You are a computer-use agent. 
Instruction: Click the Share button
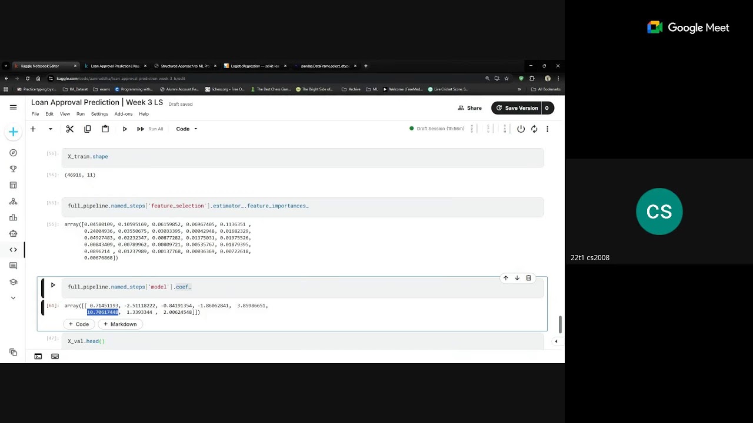click(470, 108)
